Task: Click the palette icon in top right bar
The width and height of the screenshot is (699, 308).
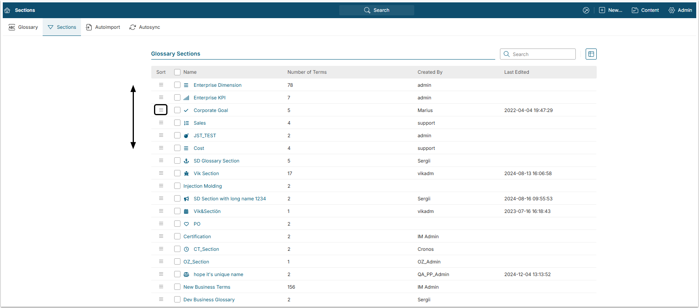Action: coord(586,10)
